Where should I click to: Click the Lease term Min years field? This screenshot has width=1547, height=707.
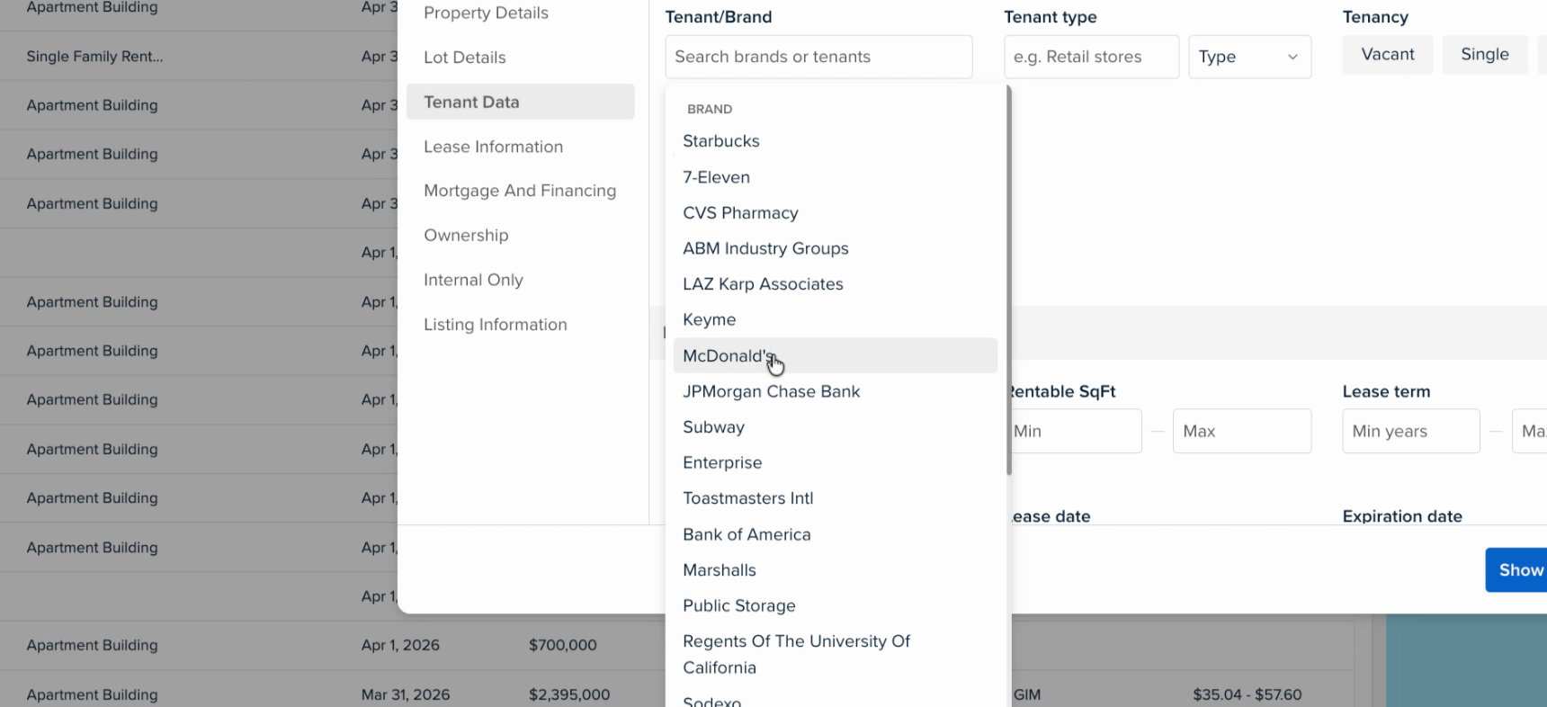pyautogui.click(x=1410, y=432)
